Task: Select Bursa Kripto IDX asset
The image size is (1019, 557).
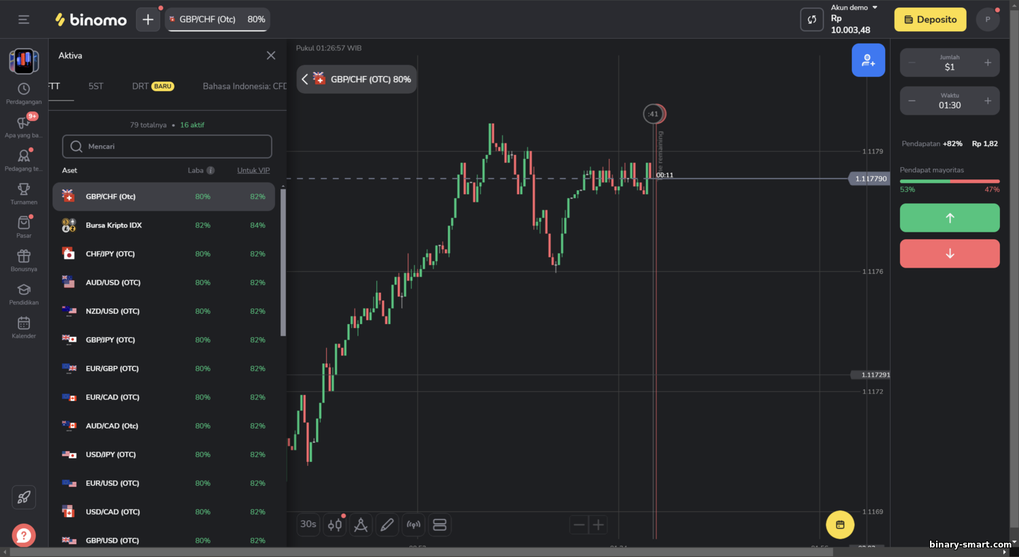Action: click(x=164, y=225)
